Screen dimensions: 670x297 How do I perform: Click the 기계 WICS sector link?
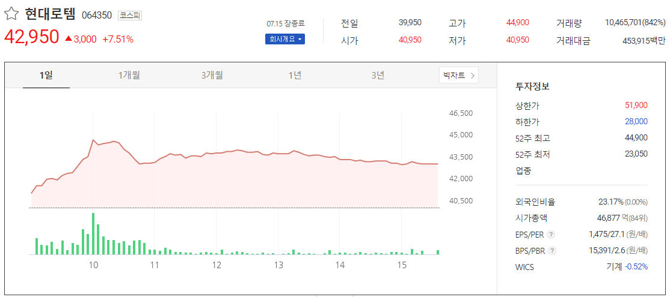point(614,267)
